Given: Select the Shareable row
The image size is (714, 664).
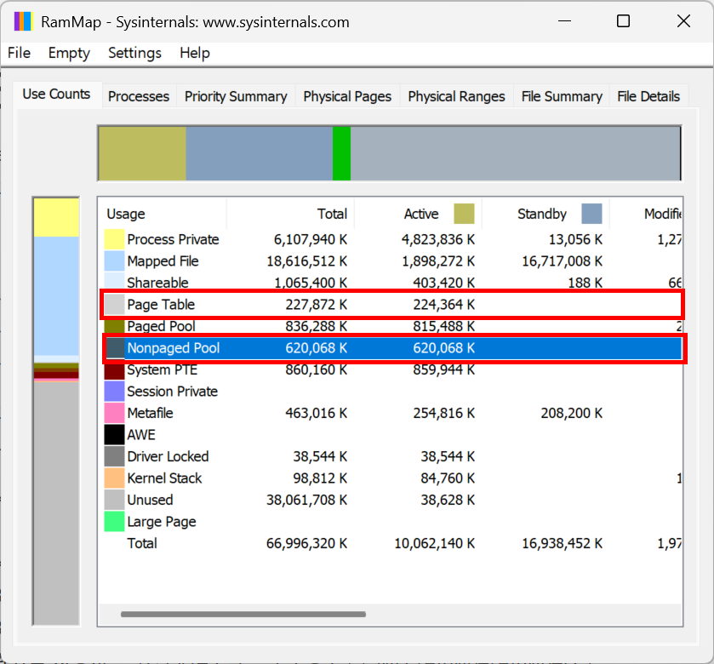Looking at the screenshot, I should coord(391,282).
